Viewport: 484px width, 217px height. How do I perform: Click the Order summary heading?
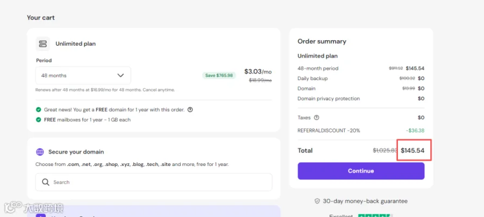322,41
